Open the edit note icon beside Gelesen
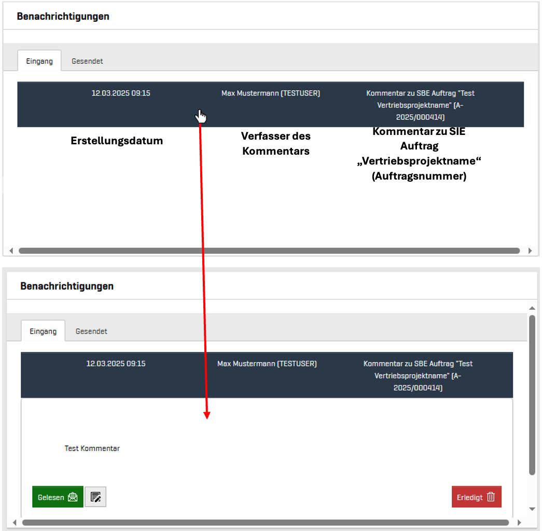This screenshot has width=542, height=531. click(95, 497)
